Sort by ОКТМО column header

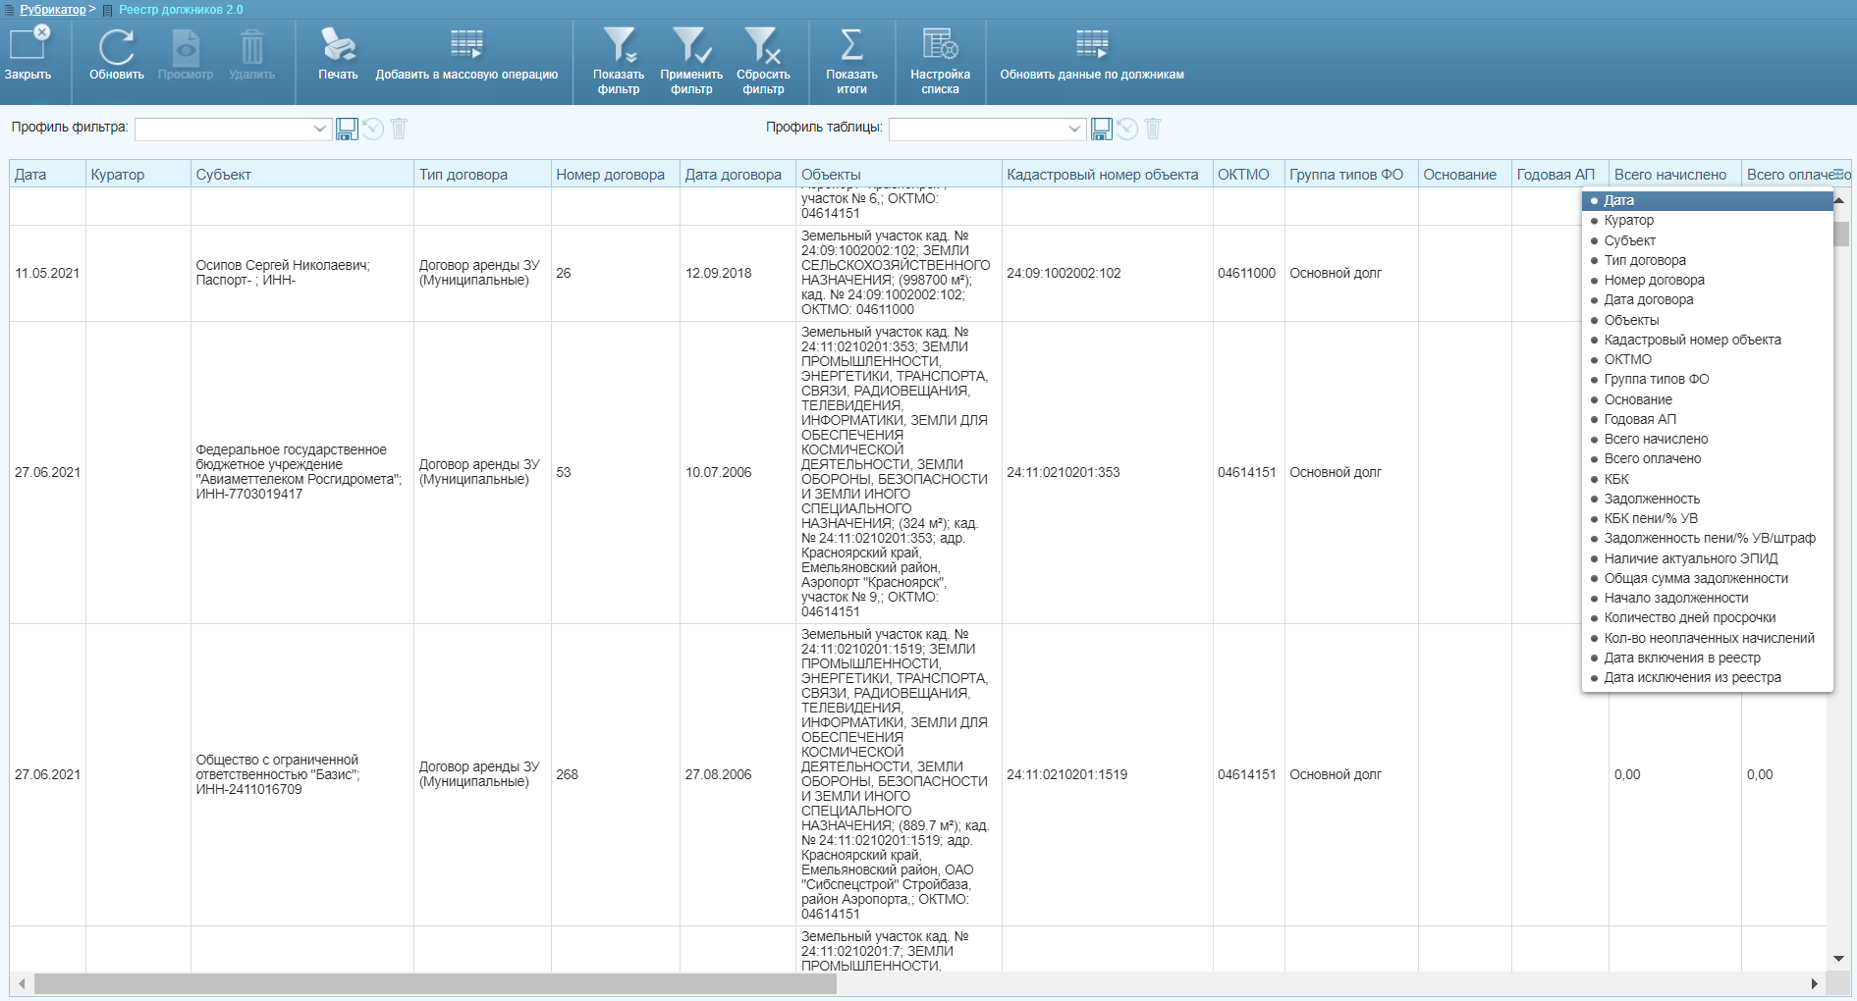1249,175
